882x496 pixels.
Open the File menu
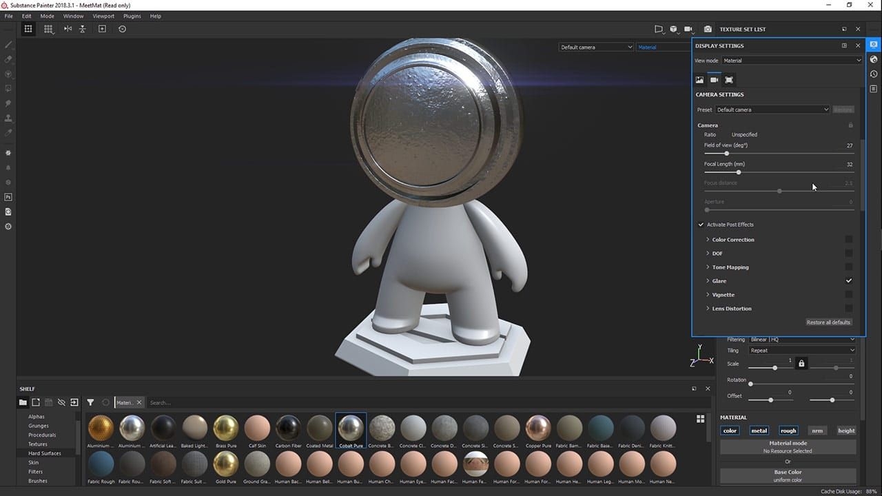(9, 16)
